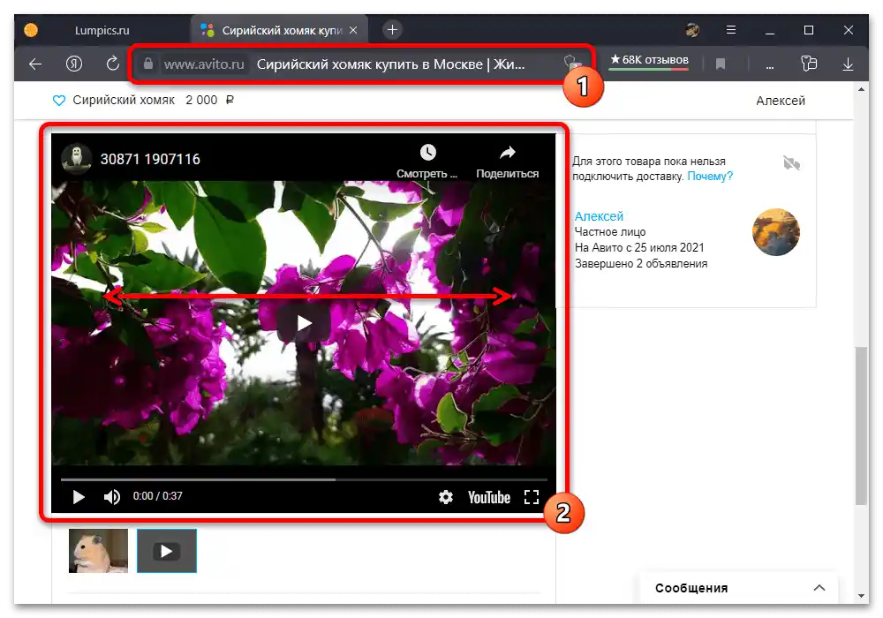Open video settings gear icon

(x=445, y=497)
